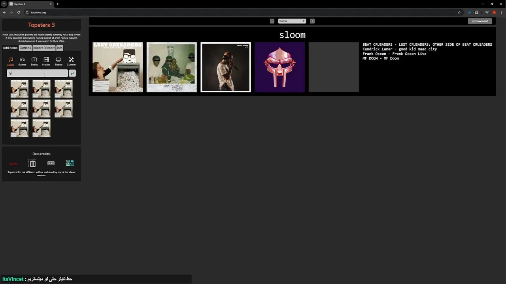506x284 pixels.
Task: Close the Topsters 3 browser tab
Action: (51, 4)
